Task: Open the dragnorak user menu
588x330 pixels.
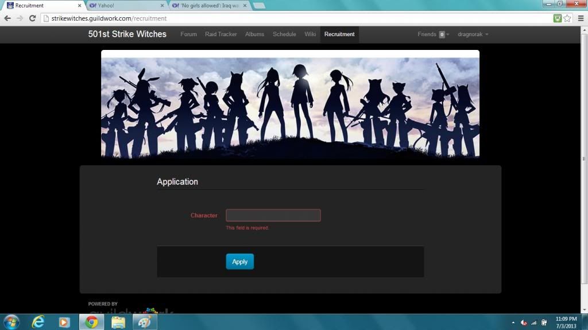Action: [473, 34]
